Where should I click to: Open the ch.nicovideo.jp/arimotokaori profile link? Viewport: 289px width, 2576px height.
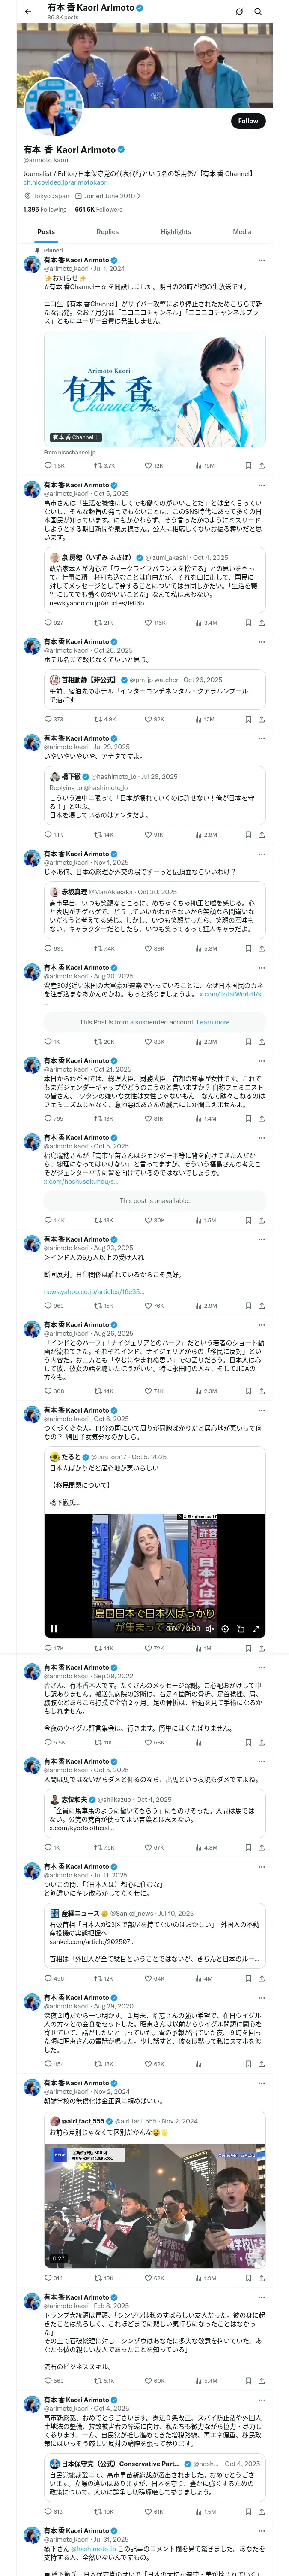pyautogui.click(x=66, y=182)
